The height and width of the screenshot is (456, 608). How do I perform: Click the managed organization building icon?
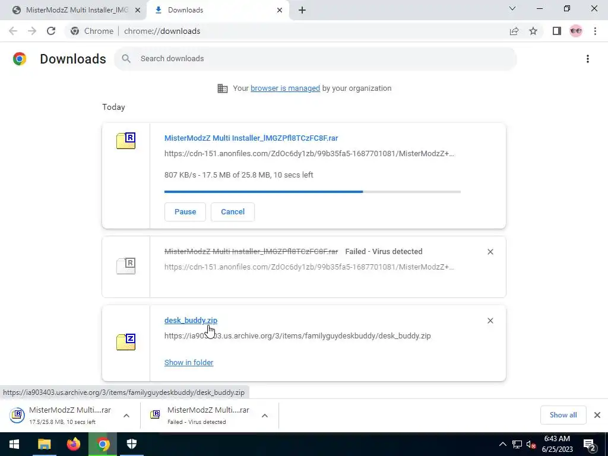[x=223, y=88]
